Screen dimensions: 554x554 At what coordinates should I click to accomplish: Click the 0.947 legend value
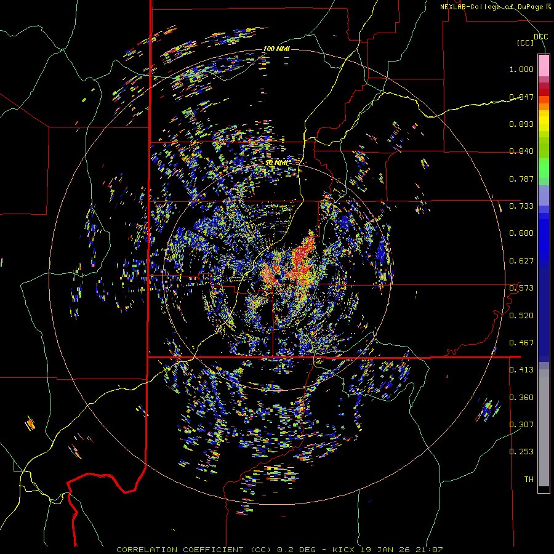tap(521, 97)
